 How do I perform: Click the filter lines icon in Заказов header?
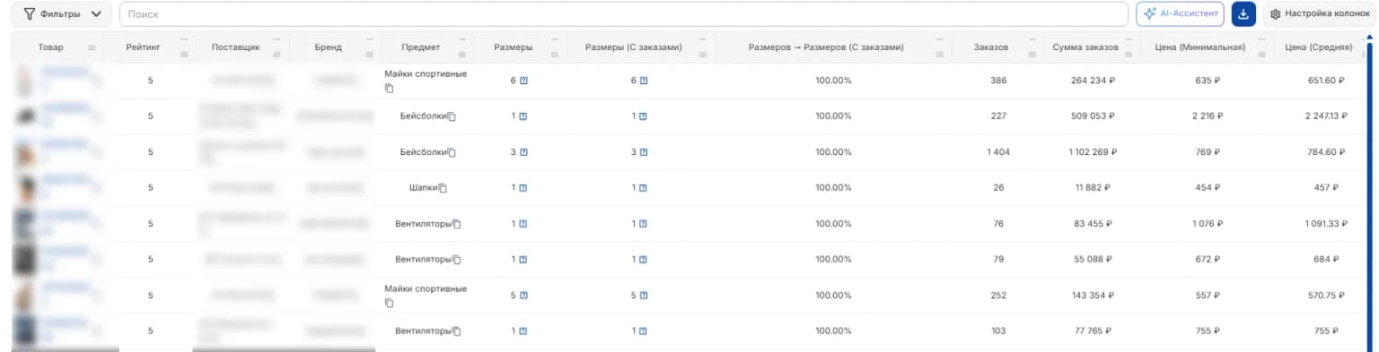pyautogui.click(x=1032, y=55)
